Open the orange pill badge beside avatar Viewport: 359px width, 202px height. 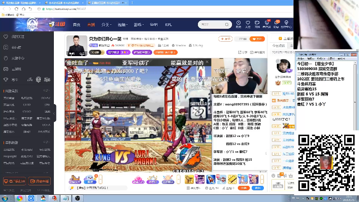coord(166,52)
